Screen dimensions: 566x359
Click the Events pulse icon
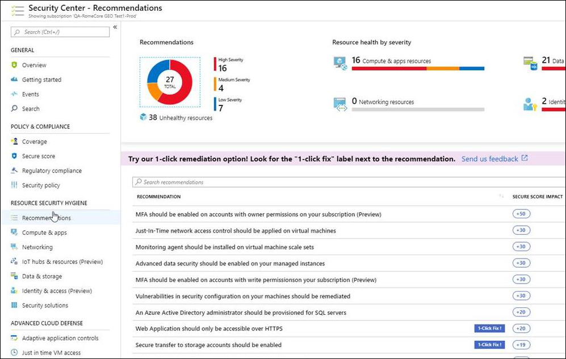pos(14,94)
